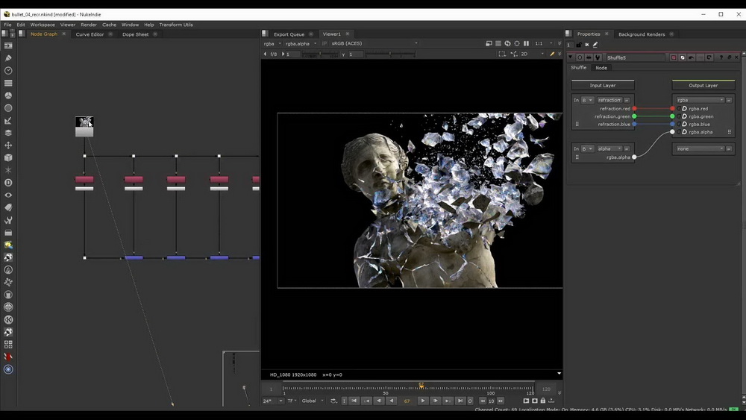Open the rgba channel set dropdown in viewer
This screenshot has width=746, height=420.
[x=272, y=43]
